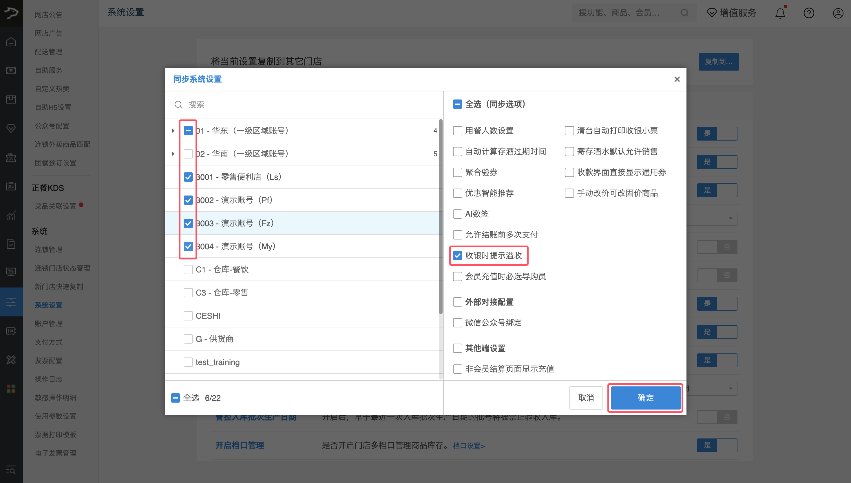This screenshot has width=851, height=483.
Task: Check the 清台自动打印收银小票 option
Action: 569,131
